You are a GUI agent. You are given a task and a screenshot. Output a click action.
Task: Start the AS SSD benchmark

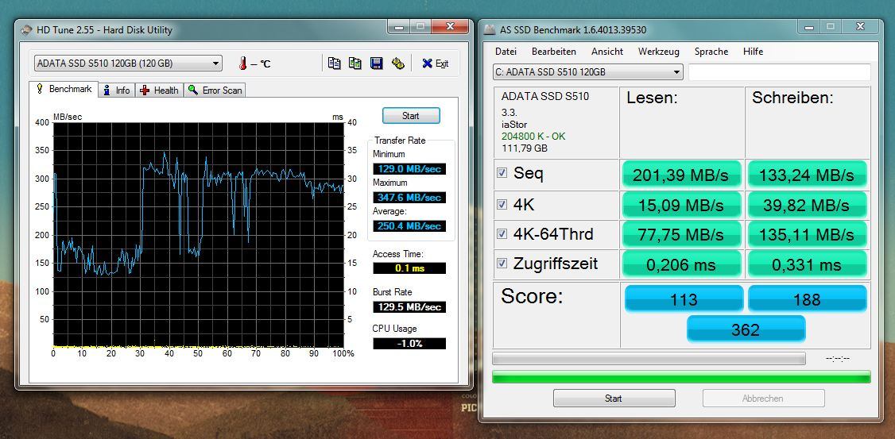[614, 399]
